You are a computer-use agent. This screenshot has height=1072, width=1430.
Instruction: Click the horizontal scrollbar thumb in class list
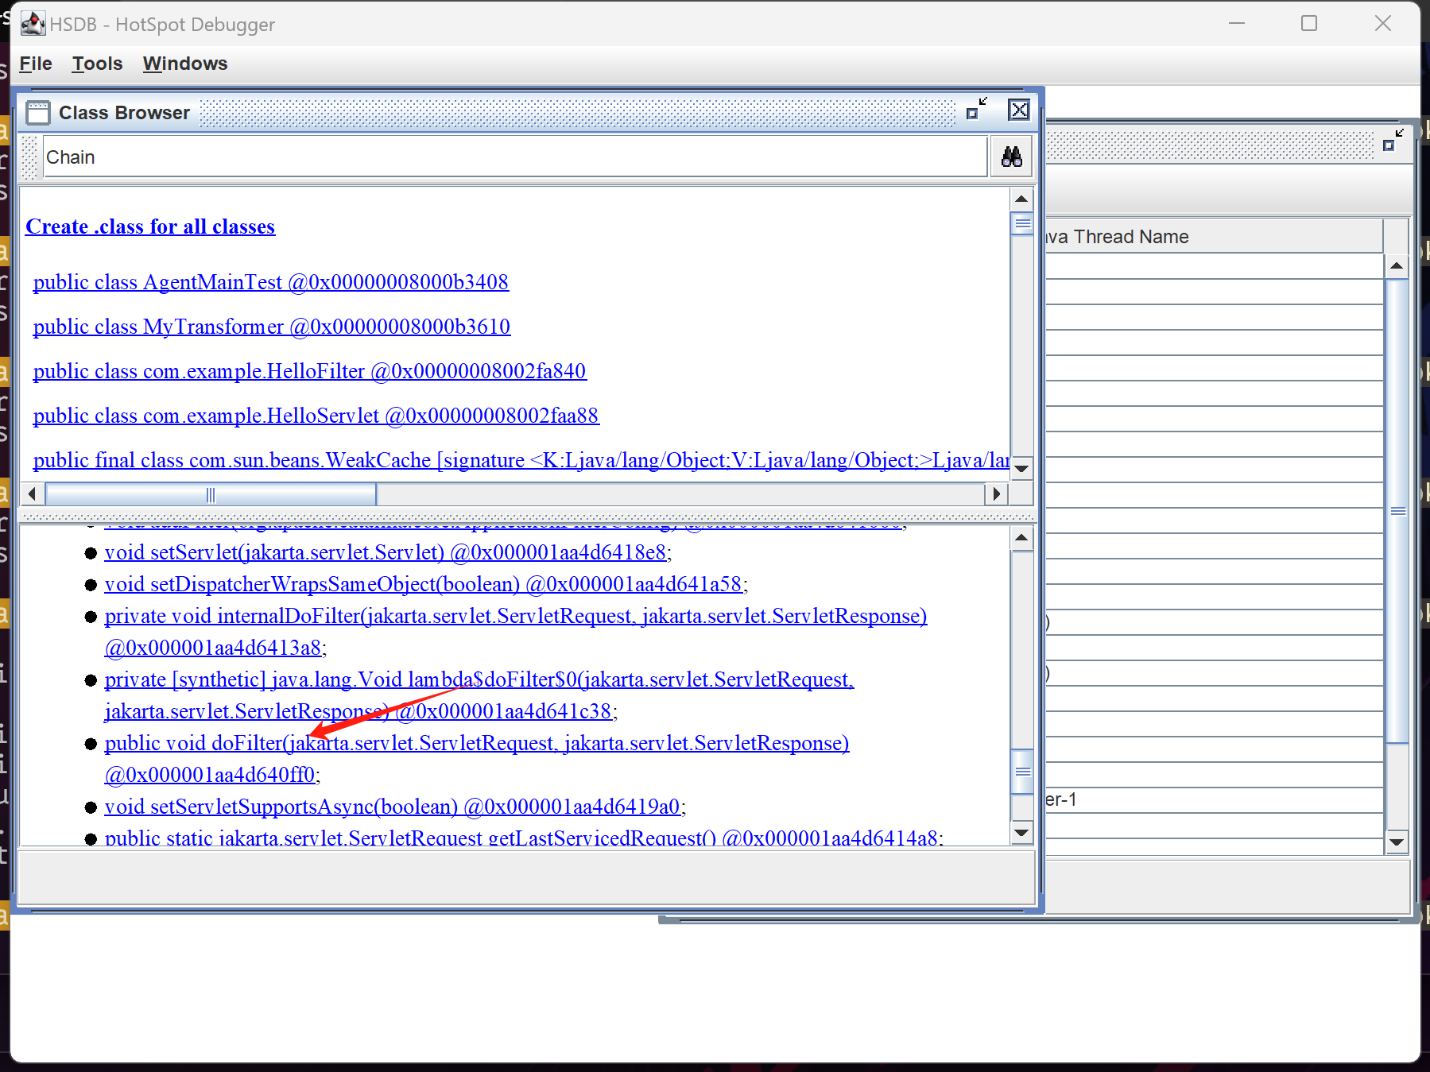coord(211,494)
